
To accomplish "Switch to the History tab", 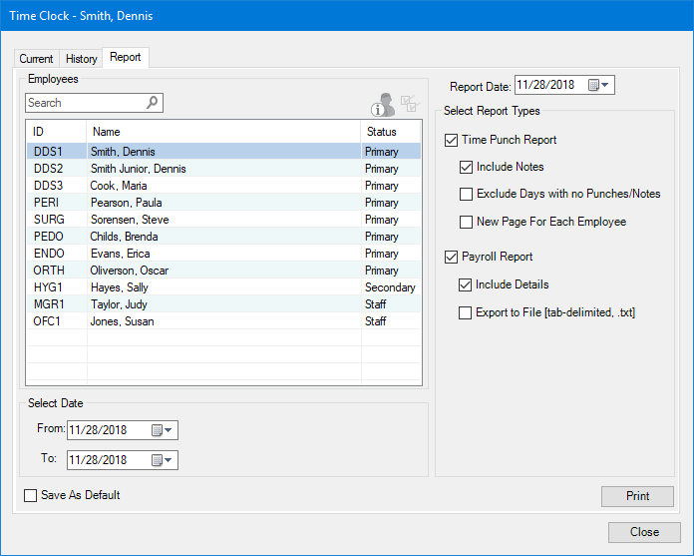I will [x=82, y=59].
